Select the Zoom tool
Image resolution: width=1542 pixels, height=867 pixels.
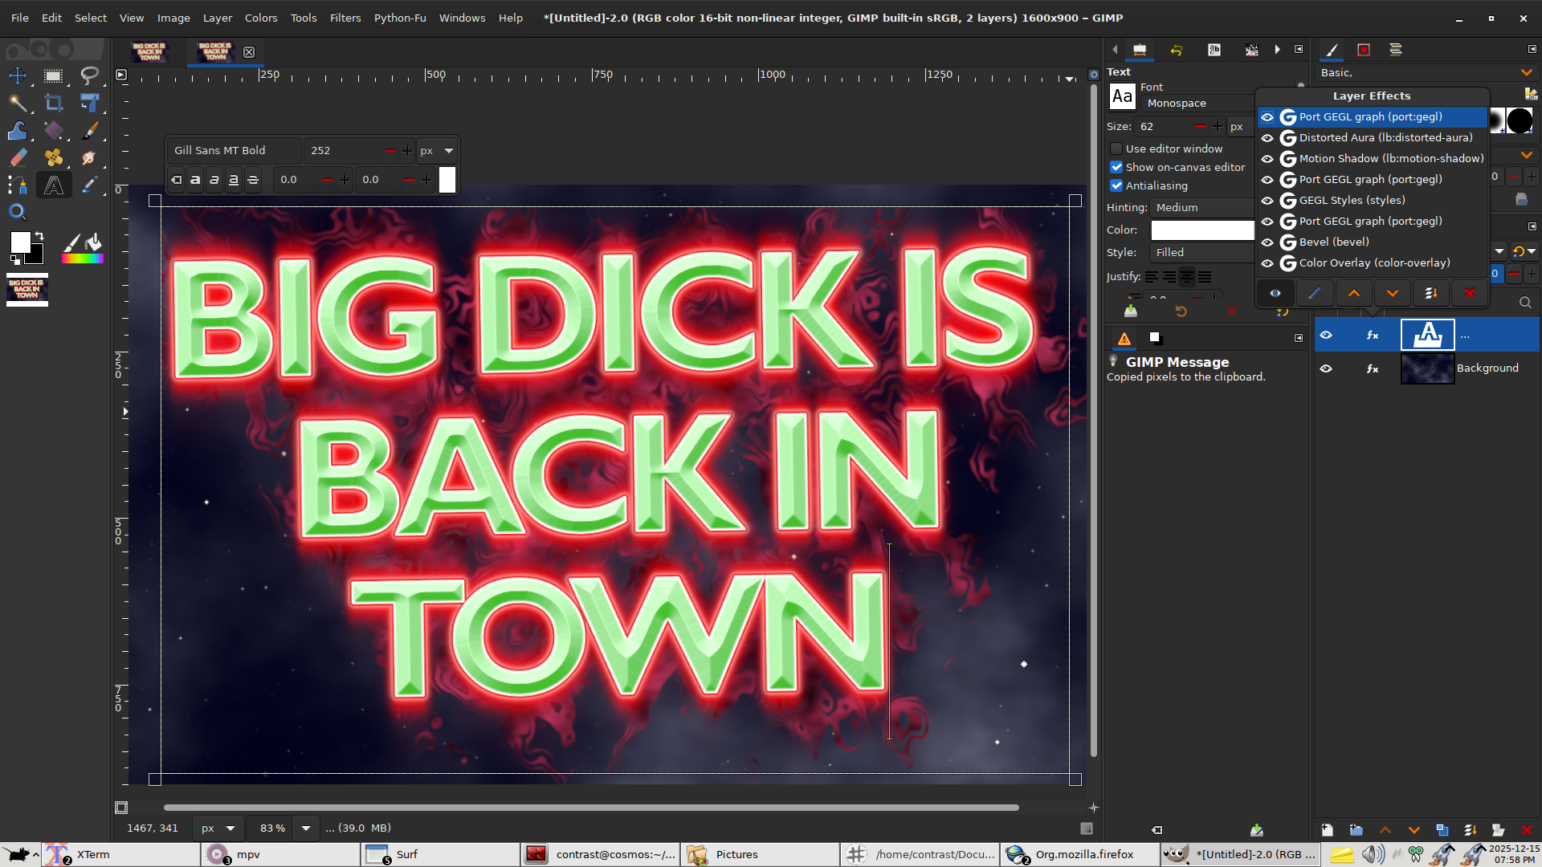tap(18, 213)
